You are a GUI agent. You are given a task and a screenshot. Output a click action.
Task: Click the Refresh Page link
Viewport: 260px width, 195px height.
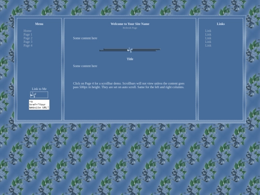130,28
